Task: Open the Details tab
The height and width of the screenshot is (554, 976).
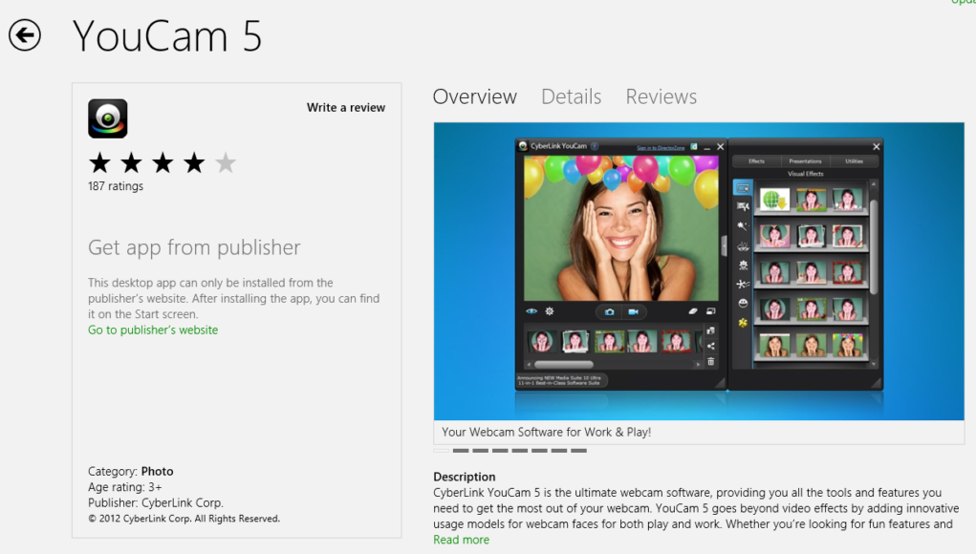Action: (x=572, y=96)
